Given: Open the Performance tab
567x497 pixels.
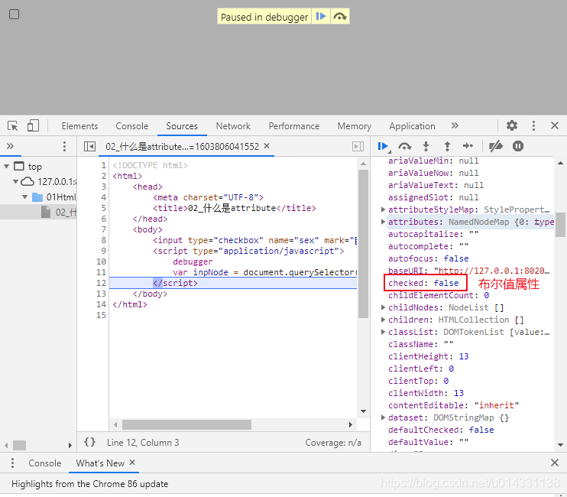Looking at the screenshot, I should pyautogui.click(x=294, y=126).
